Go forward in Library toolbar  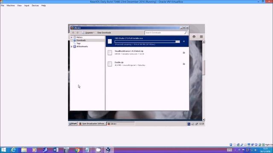pyautogui.click(x=78, y=33)
